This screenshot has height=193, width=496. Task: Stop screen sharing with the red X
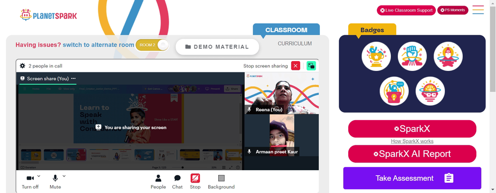click(x=296, y=66)
